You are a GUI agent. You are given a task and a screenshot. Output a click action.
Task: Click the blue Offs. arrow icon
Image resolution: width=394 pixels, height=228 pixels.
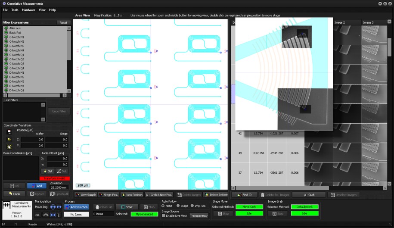pyautogui.click(x=53, y=215)
